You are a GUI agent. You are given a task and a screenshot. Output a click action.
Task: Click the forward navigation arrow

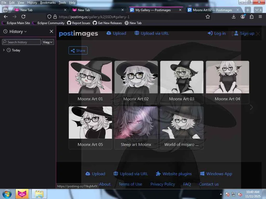point(15,17)
